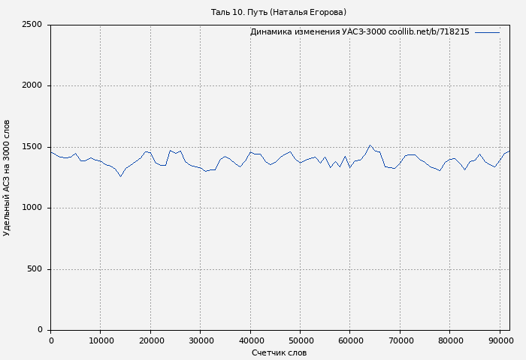
Task: Click the 20000 tick on the x-axis
Action: (150, 341)
